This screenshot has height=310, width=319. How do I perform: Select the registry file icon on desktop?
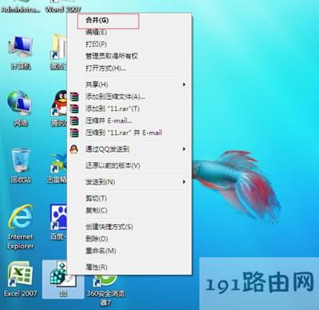click(63, 279)
